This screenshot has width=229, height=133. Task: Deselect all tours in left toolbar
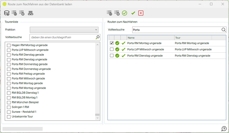(22, 13)
